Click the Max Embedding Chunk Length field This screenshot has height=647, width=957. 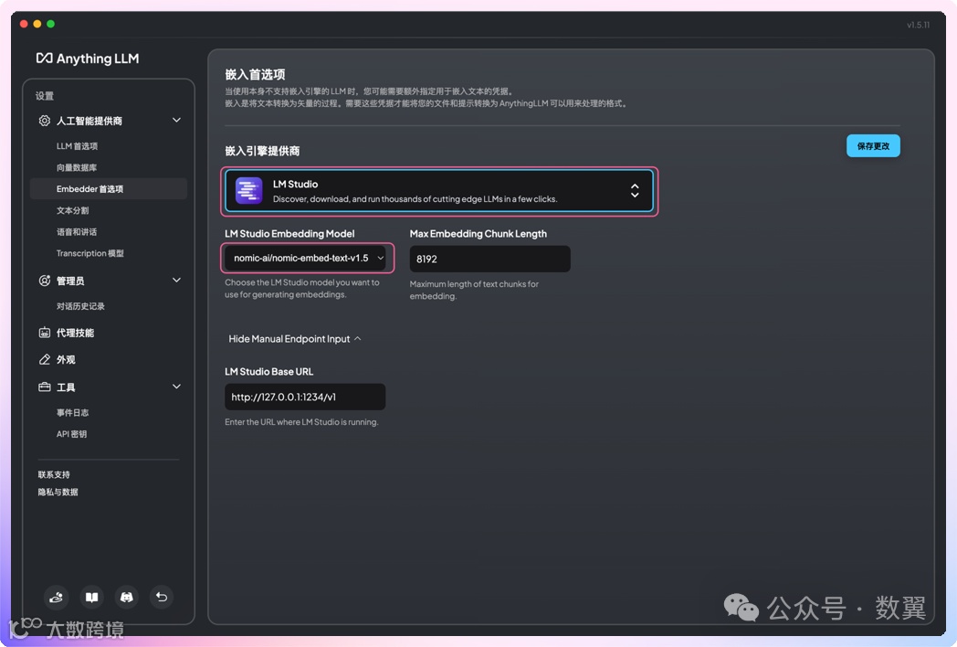[x=489, y=259]
